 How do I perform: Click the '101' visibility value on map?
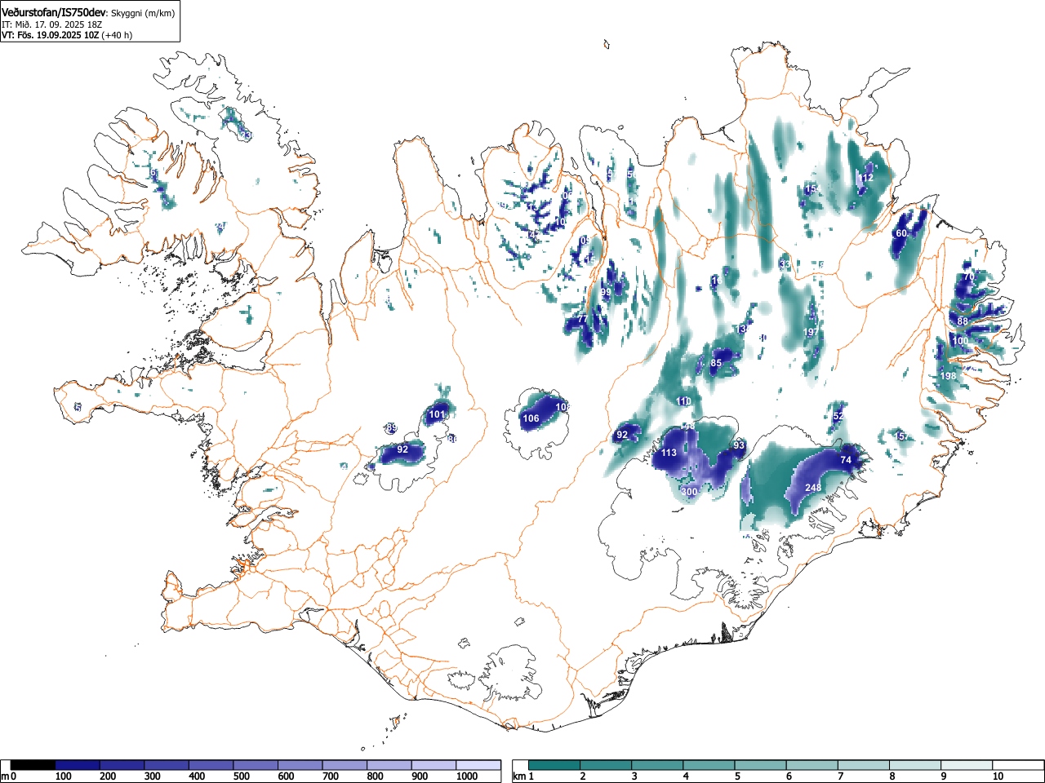pos(438,414)
